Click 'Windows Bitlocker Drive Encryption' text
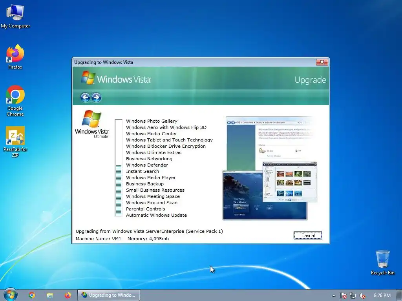This screenshot has height=301, width=402. pyautogui.click(x=166, y=146)
